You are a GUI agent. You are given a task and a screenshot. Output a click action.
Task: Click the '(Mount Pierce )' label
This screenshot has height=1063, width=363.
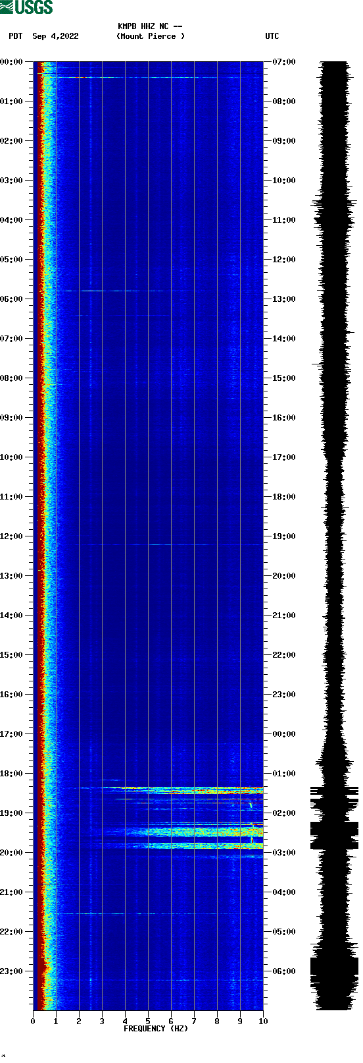[x=151, y=36]
